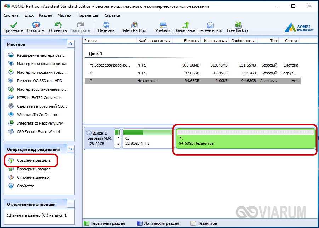This screenshot has height=228, width=319.
Task: Open the Параметры menu
Action: (x=87, y=16)
